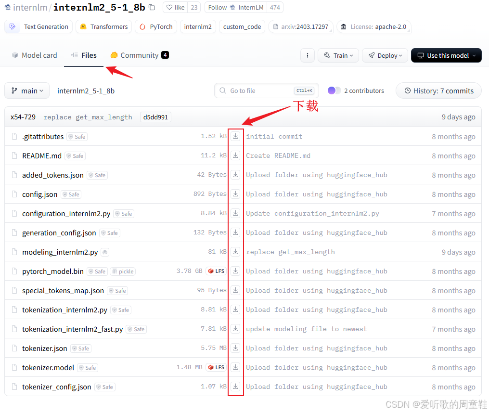Open 'update modeling file to newest' commit
Screen dimensions: 489x413
click(x=307, y=329)
